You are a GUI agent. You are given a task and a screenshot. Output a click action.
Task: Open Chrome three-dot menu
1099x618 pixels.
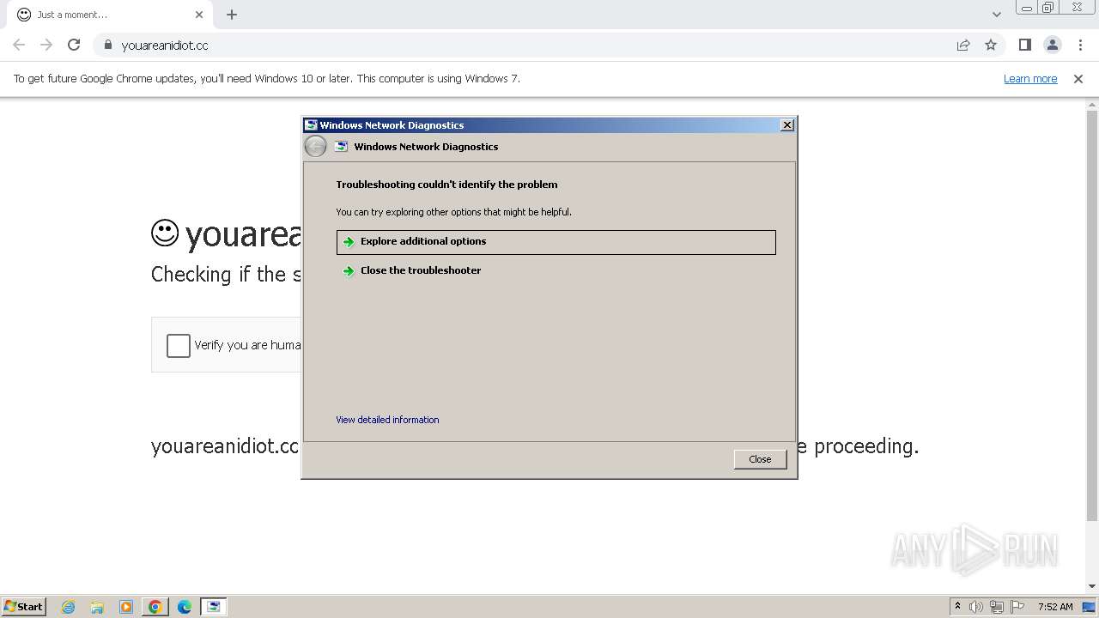click(1080, 45)
